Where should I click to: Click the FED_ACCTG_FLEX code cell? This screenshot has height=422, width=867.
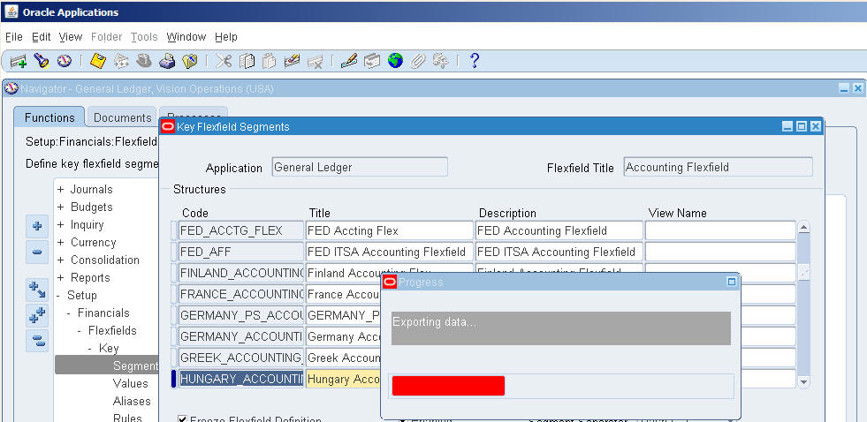pyautogui.click(x=241, y=230)
